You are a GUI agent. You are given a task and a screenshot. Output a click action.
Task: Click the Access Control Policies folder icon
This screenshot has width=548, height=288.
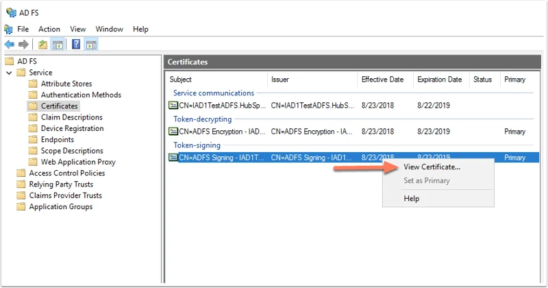(x=21, y=173)
